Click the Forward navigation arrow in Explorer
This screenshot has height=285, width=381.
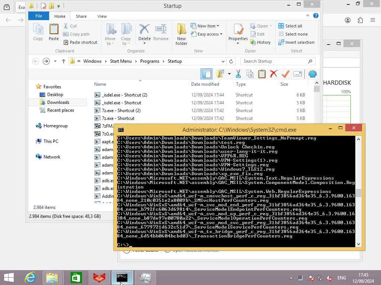(46, 61)
